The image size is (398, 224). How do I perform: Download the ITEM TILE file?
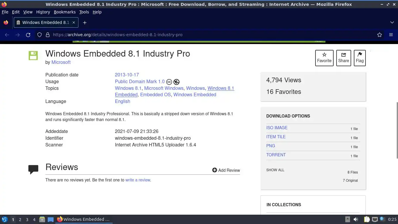pos(276,137)
